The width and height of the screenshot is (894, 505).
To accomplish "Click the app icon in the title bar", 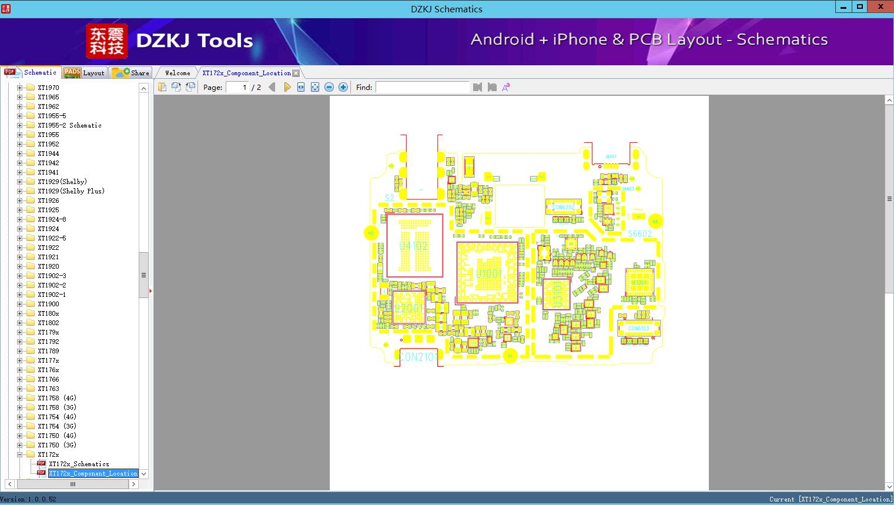I will (6, 8).
